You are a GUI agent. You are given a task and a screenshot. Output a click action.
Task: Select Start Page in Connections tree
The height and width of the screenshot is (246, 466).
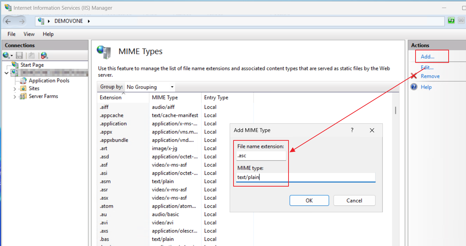(x=32, y=65)
